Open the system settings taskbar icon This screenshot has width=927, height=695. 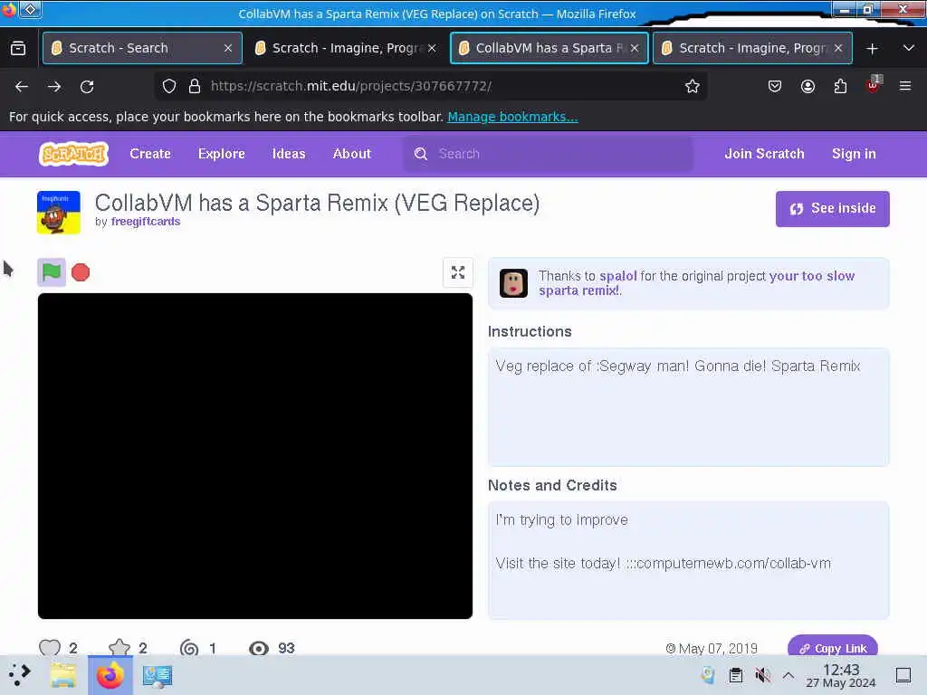(158, 675)
